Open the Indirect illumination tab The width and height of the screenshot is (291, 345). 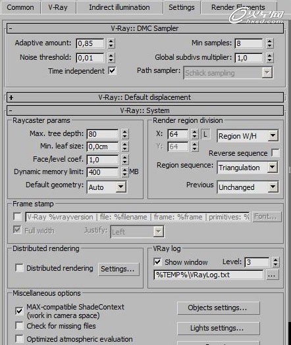tap(119, 7)
